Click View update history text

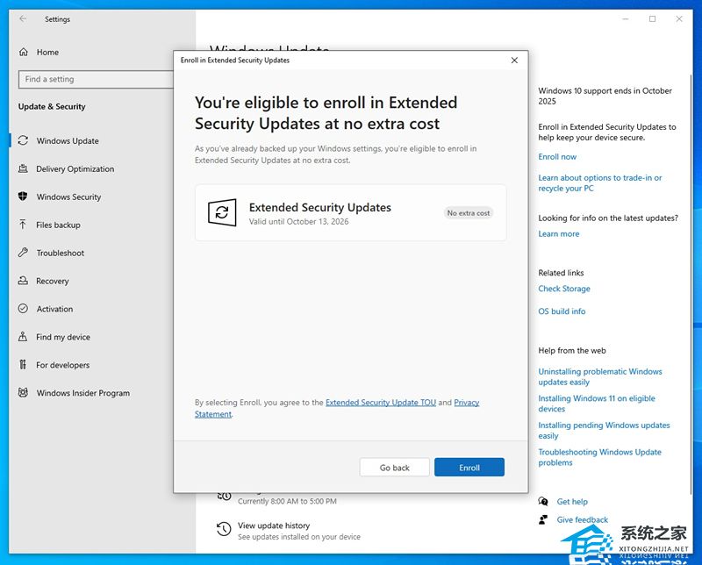[x=274, y=526]
